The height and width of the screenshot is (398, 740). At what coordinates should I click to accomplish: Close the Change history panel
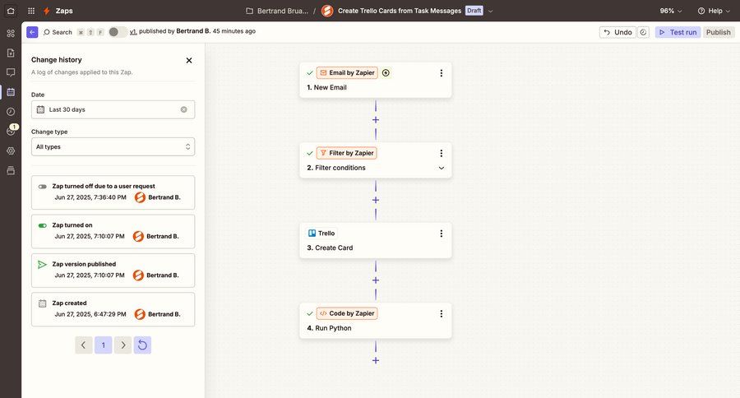coord(189,60)
